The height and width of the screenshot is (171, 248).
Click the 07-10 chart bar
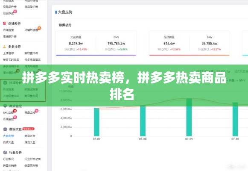pyautogui.click(x=235, y=119)
